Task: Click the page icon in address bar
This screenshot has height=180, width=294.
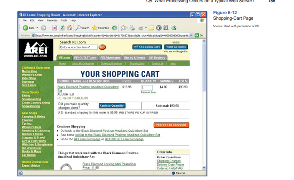Action: click(33, 35)
